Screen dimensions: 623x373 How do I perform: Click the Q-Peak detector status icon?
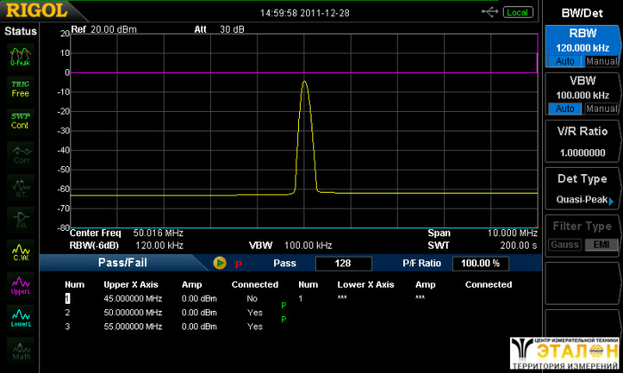20,58
